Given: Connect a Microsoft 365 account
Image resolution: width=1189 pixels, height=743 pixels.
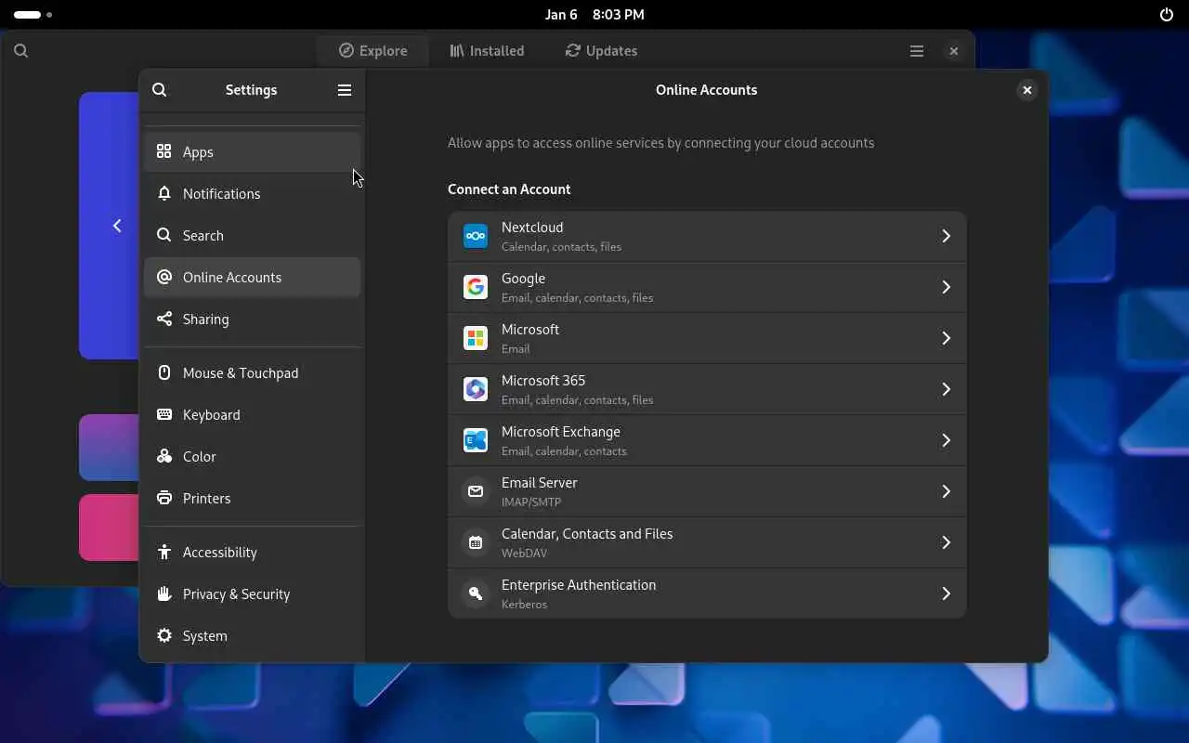Looking at the screenshot, I should click(707, 389).
